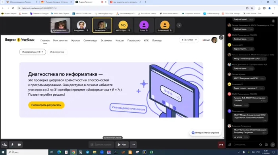Open the Главная tab in Учебник
The height and width of the screenshot is (155, 278).
click(45, 40)
